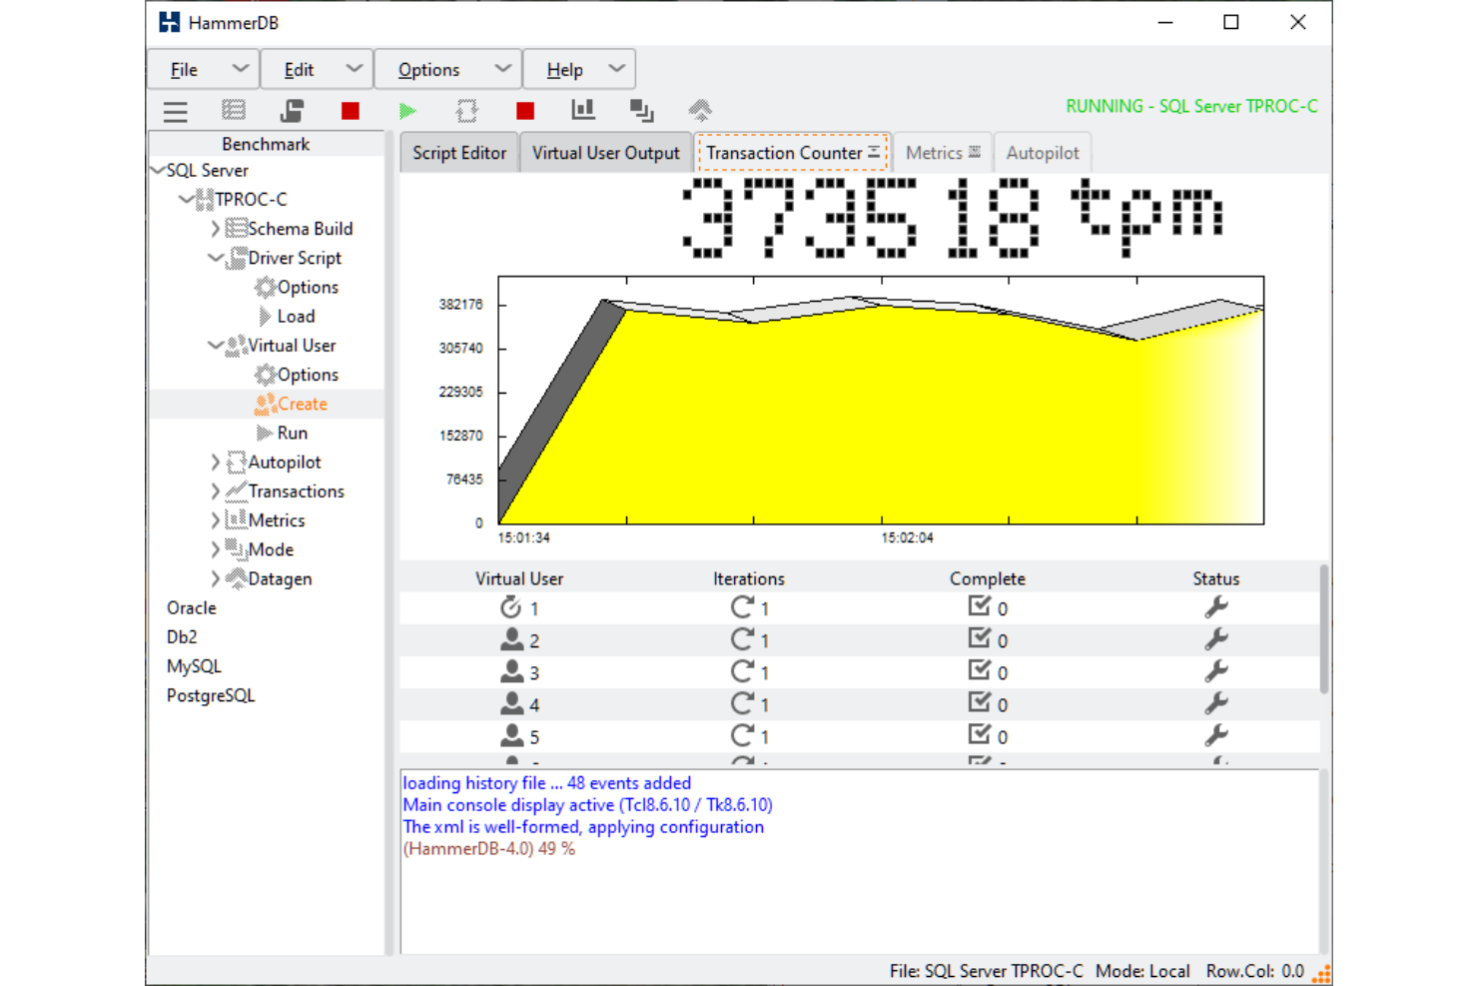Screen dimensions: 1478x986
Task: Select PostgreSQL in the Benchmark list
Action: (x=211, y=695)
